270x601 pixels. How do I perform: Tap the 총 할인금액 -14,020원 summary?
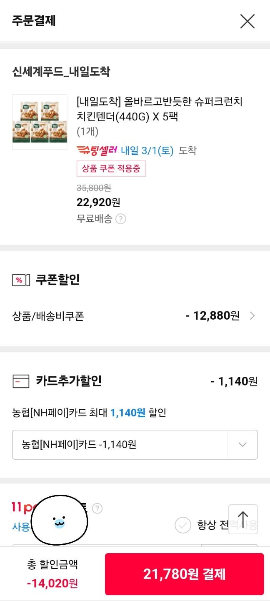tap(52, 573)
